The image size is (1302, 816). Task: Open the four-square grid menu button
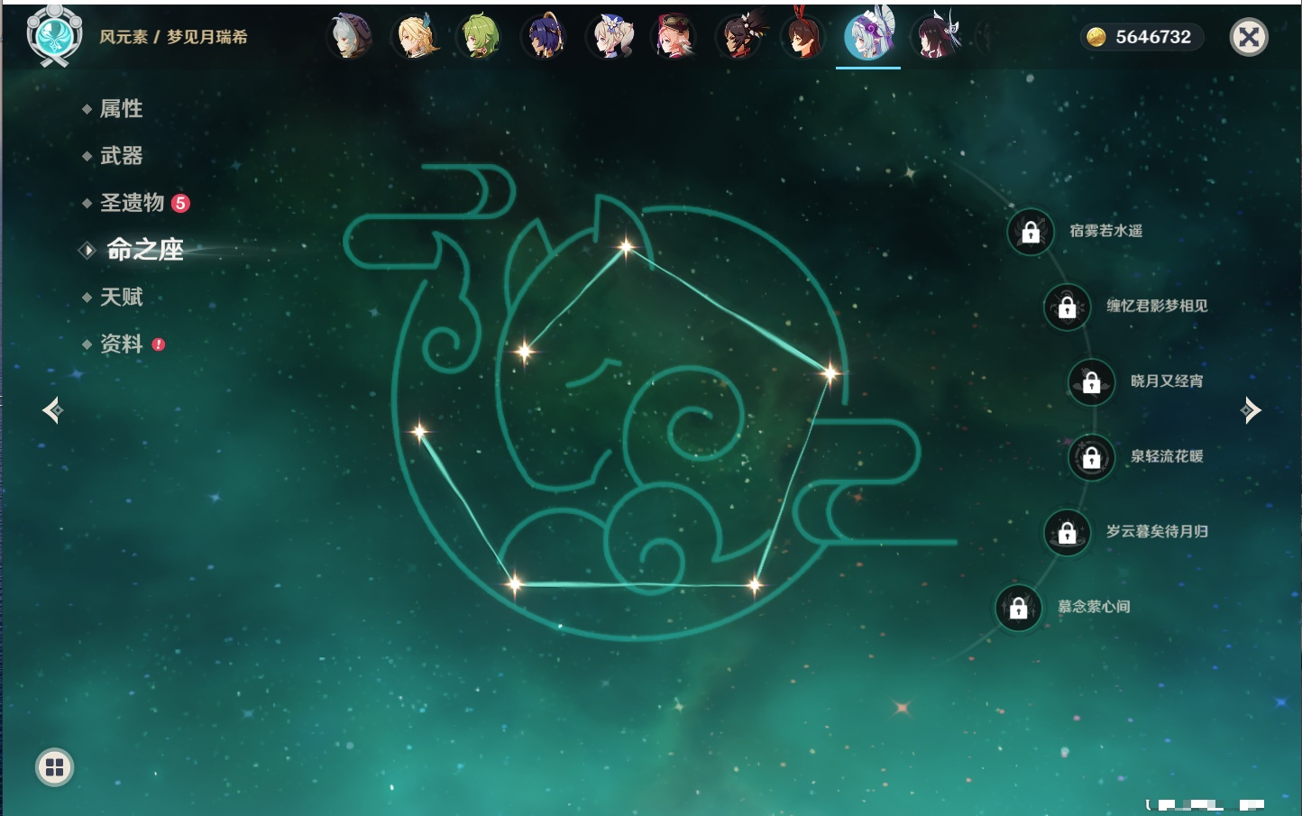(54, 767)
